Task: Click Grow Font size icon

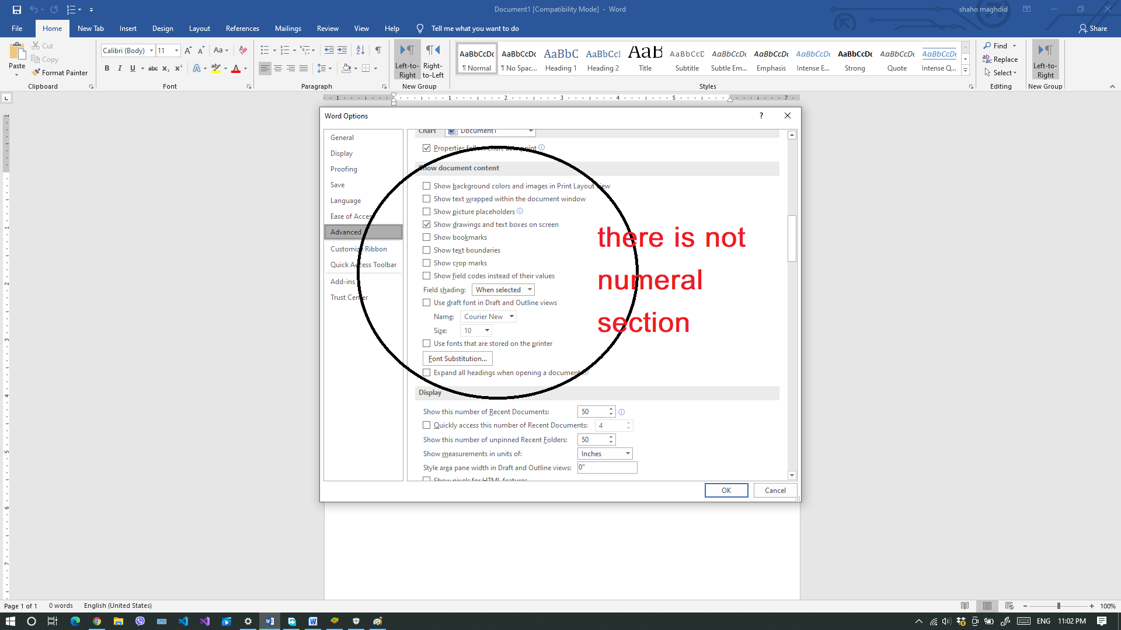Action: [x=188, y=50]
